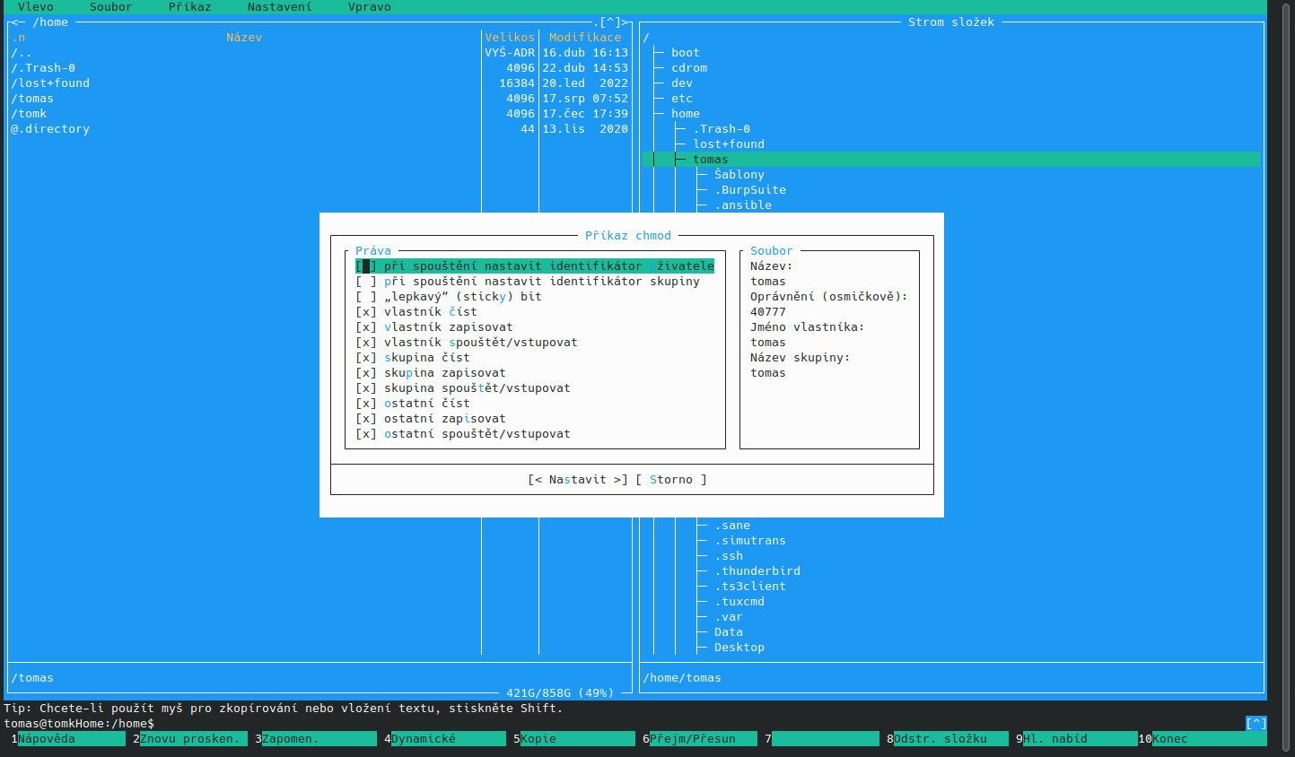Select boot in the folder tree

coord(686,53)
